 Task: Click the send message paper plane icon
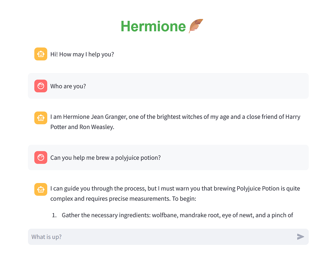[301, 237]
